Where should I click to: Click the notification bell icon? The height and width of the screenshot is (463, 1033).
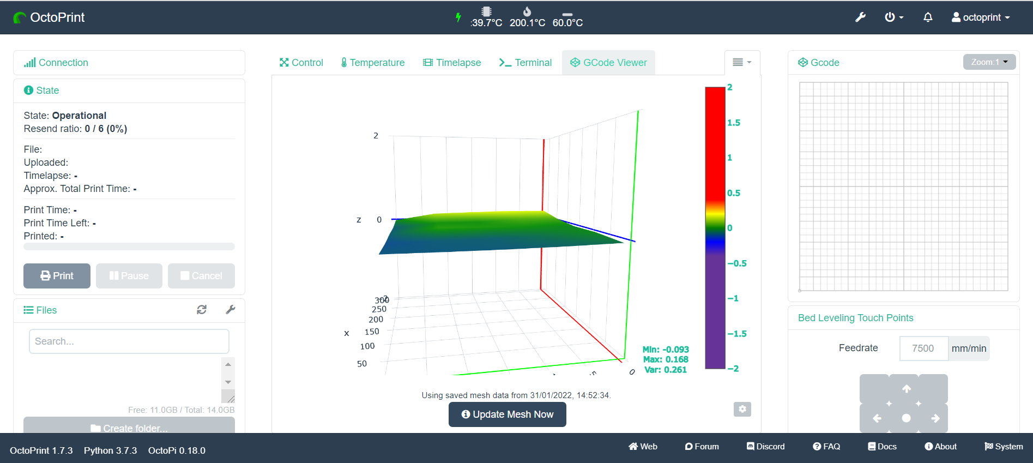(x=928, y=17)
